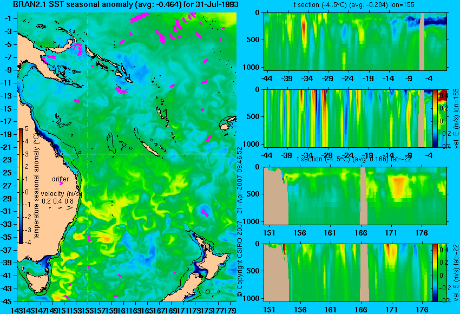Image resolution: width=460 pixels, height=314 pixels.
Task: Click the magenta drifter marker beside 'drifter' in the legend
Action: click(61, 184)
